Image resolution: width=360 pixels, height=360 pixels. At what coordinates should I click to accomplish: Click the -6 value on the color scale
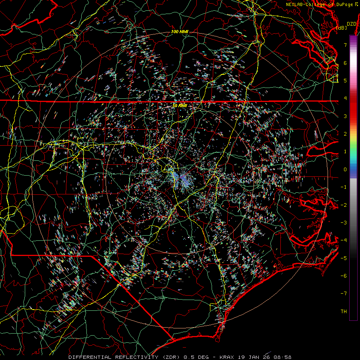[344, 276]
